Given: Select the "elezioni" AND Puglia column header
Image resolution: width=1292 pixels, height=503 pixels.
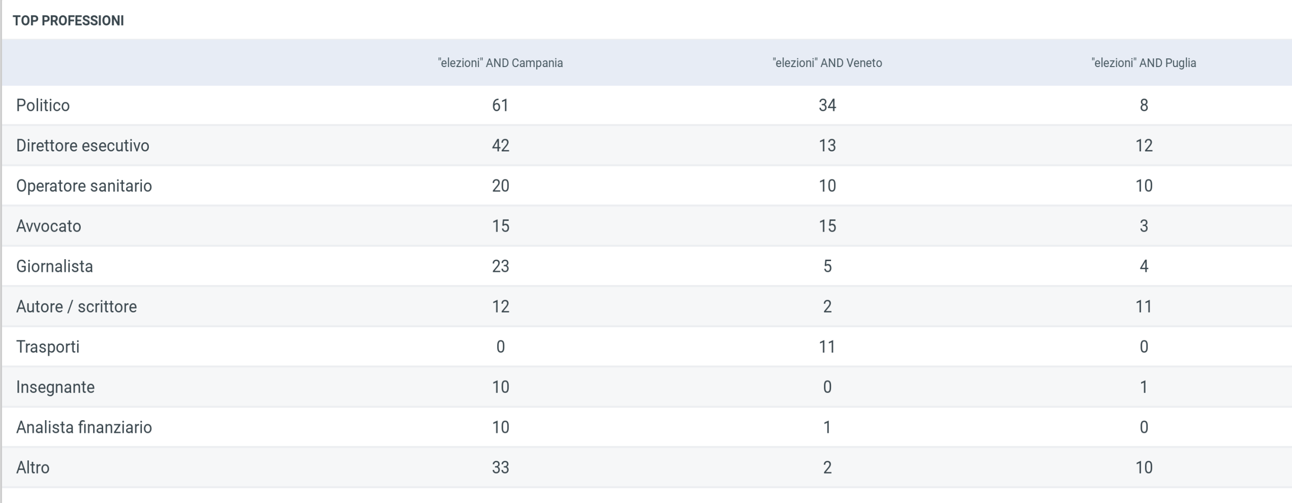Looking at the screenshot, I should (x=1144, y=63).
